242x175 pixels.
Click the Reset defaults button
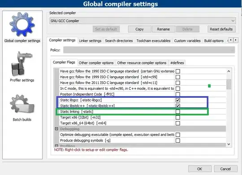[x=221, y=29]
